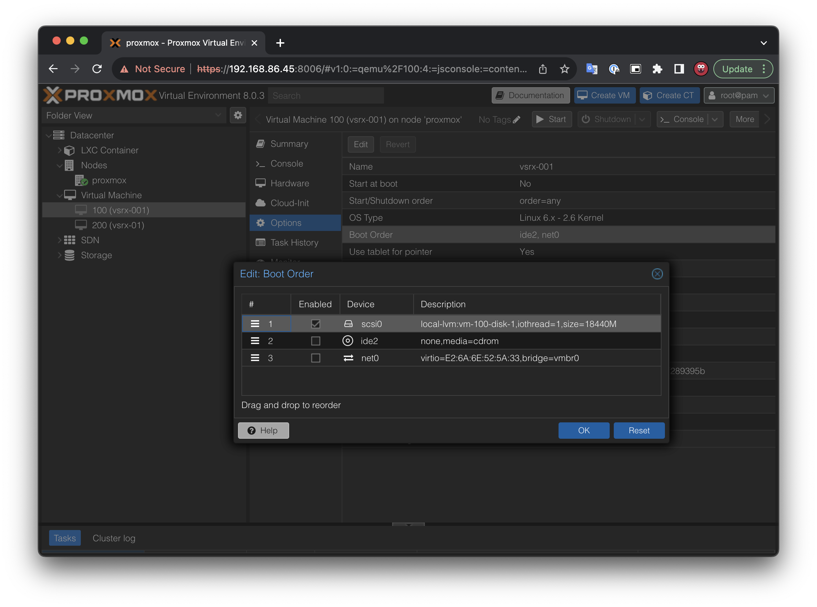Close the Edit Boot Order dialog
The width and height of the screenshot is (817, 607).
pos(657,274)
